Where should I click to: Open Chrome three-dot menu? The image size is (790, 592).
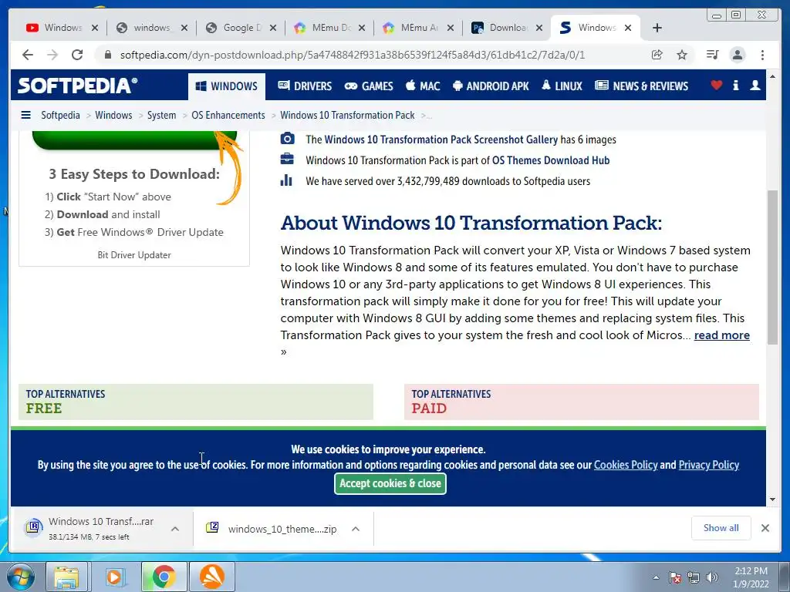click(x=762, y=55)
